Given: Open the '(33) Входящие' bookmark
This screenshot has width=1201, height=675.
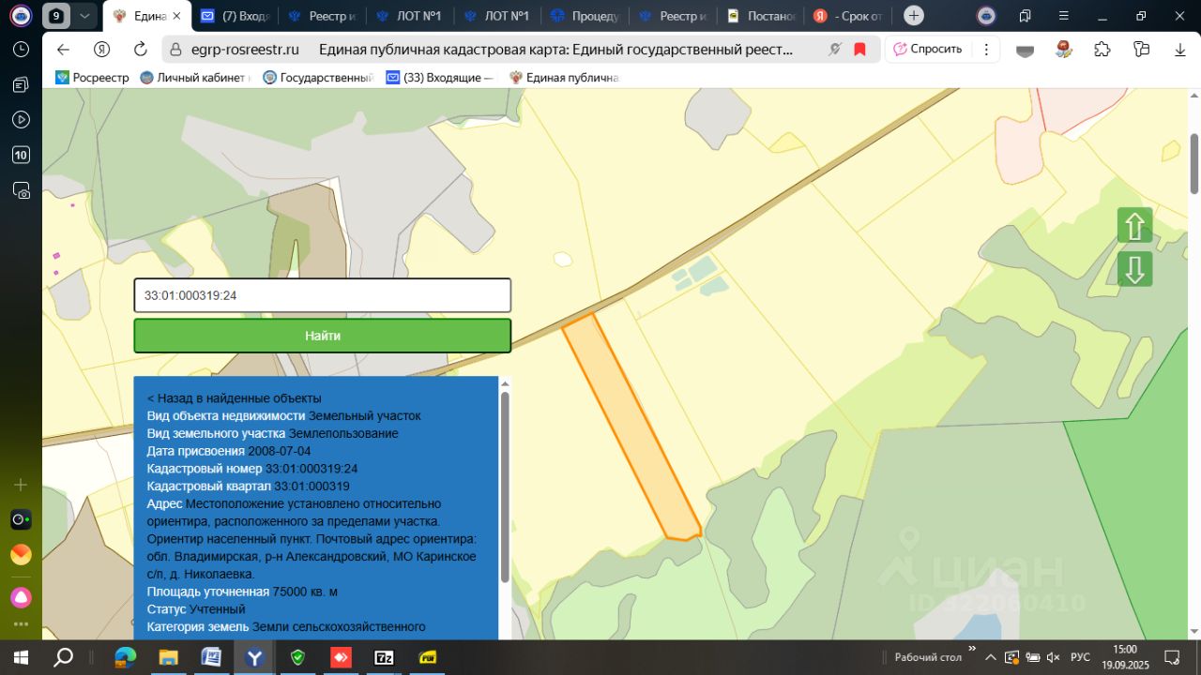Looking at the screenshot, I should tap(439, 78).
